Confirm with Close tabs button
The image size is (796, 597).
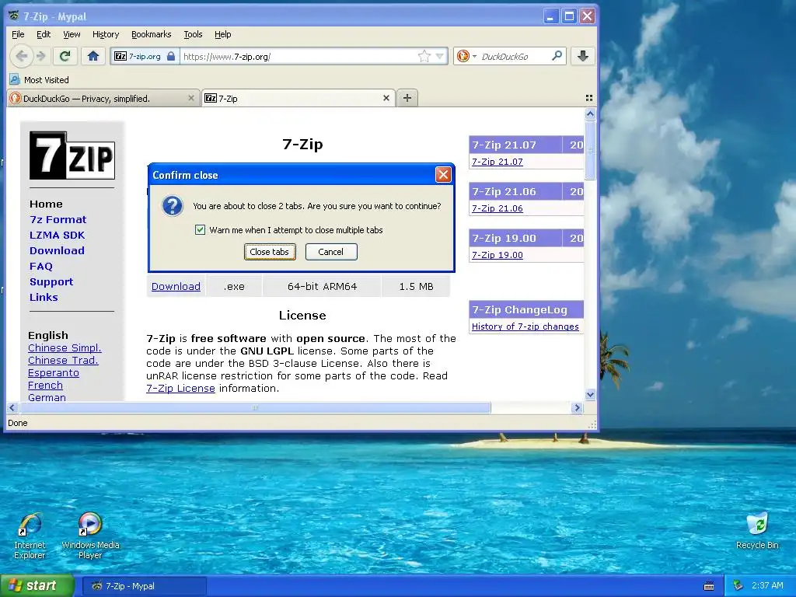click(270, 252)
